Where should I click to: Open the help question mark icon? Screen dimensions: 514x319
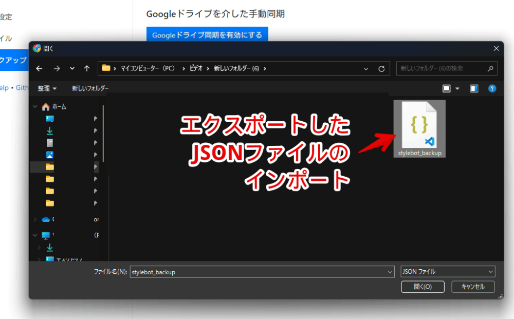click(492, 88)
